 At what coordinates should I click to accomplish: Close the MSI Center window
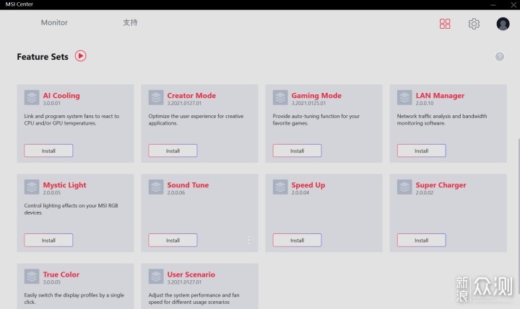click(x=513, y=4)
